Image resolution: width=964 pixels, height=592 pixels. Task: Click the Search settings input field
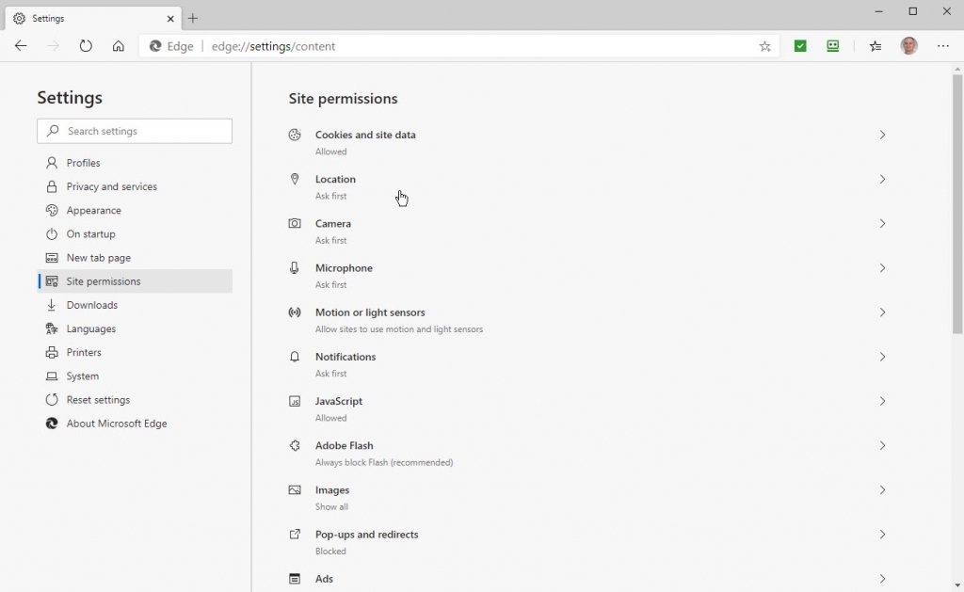pos(134,131)
